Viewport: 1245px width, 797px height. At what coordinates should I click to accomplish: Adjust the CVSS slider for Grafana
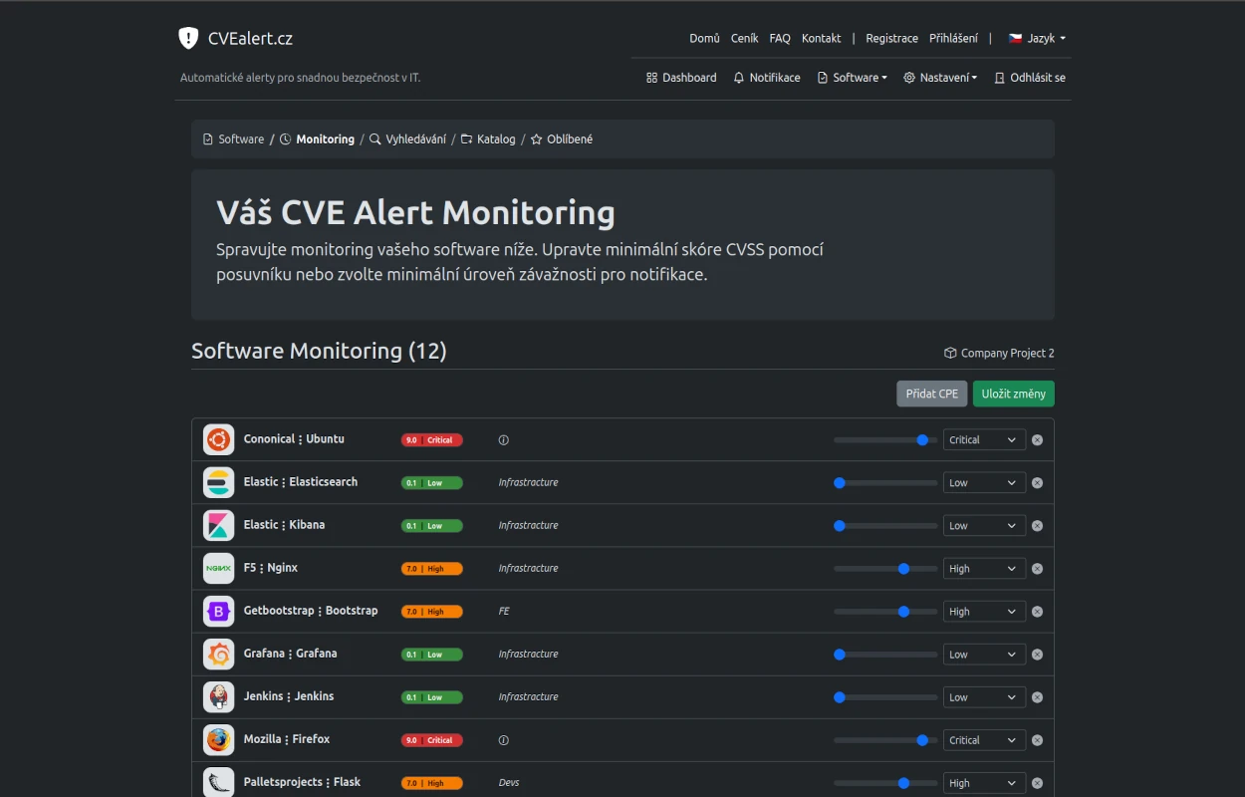pos(840,654)
